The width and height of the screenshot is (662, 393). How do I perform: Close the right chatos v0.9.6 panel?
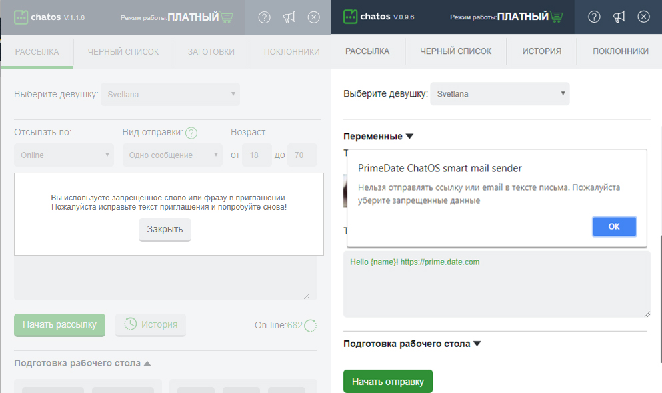coord(643,17)
